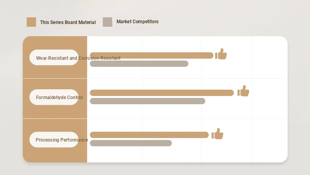Image resolution: width=310 pixels, height=175 pixels.
Task: Click the tan bar in the Processing Performance row
Action: point(149,135)
